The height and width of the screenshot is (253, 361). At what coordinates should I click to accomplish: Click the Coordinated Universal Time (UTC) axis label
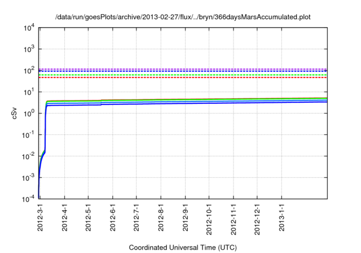click(x=183, y=247)
